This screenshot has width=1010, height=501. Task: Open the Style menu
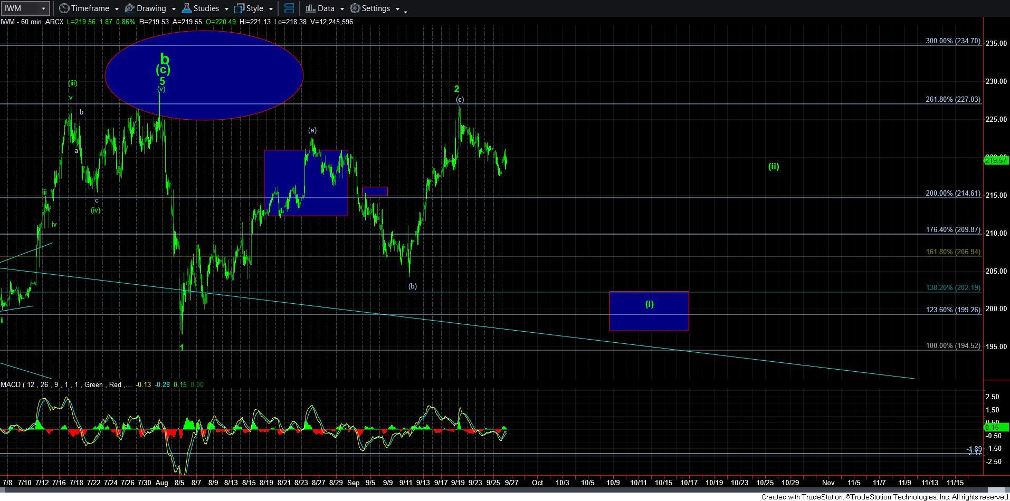pyautogui.click(x=254, y=8)
